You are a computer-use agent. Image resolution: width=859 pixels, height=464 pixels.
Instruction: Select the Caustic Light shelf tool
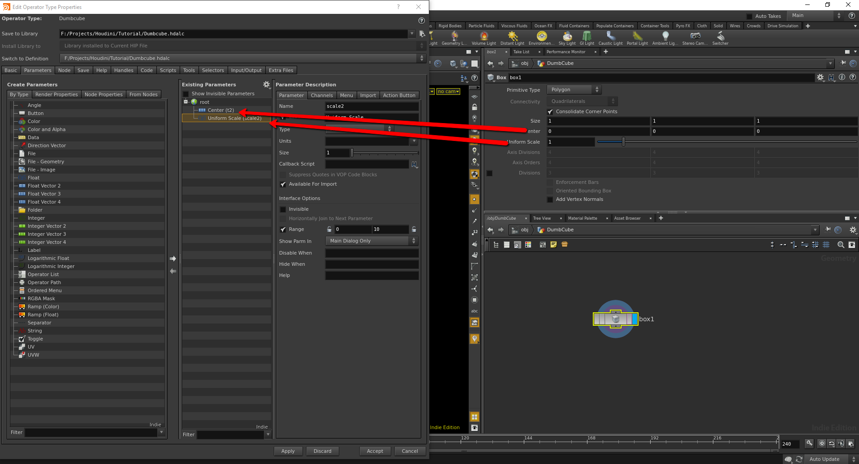pyautogui.click(x=610, y=38)
